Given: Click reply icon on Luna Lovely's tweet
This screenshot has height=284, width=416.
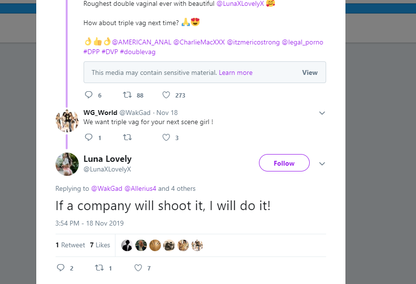Looking at the screenshot, I should tap(61, 268).
